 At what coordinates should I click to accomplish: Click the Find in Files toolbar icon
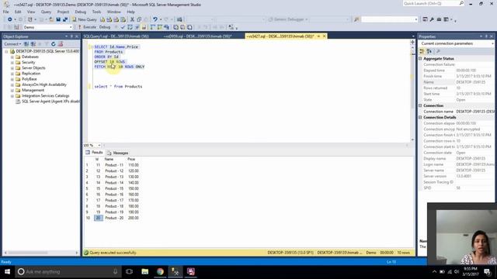[x=356, y=19]
